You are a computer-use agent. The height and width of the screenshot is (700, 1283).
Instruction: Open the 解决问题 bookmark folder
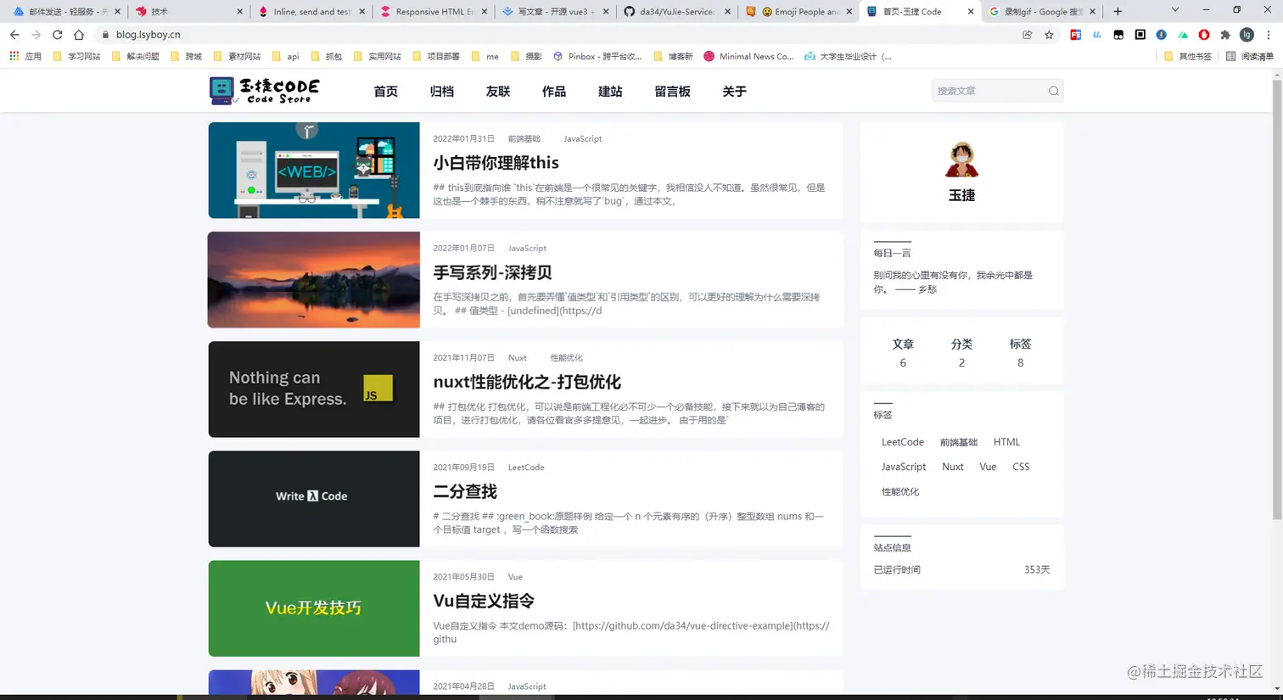[135, 56]
